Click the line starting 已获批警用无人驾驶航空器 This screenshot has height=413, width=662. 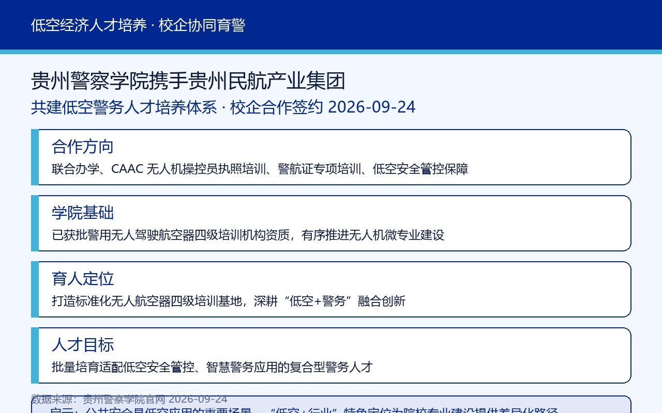tap(248, 235)
